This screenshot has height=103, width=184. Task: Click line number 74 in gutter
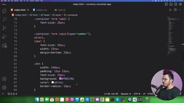pyautogui.click(x=15, y=34)
